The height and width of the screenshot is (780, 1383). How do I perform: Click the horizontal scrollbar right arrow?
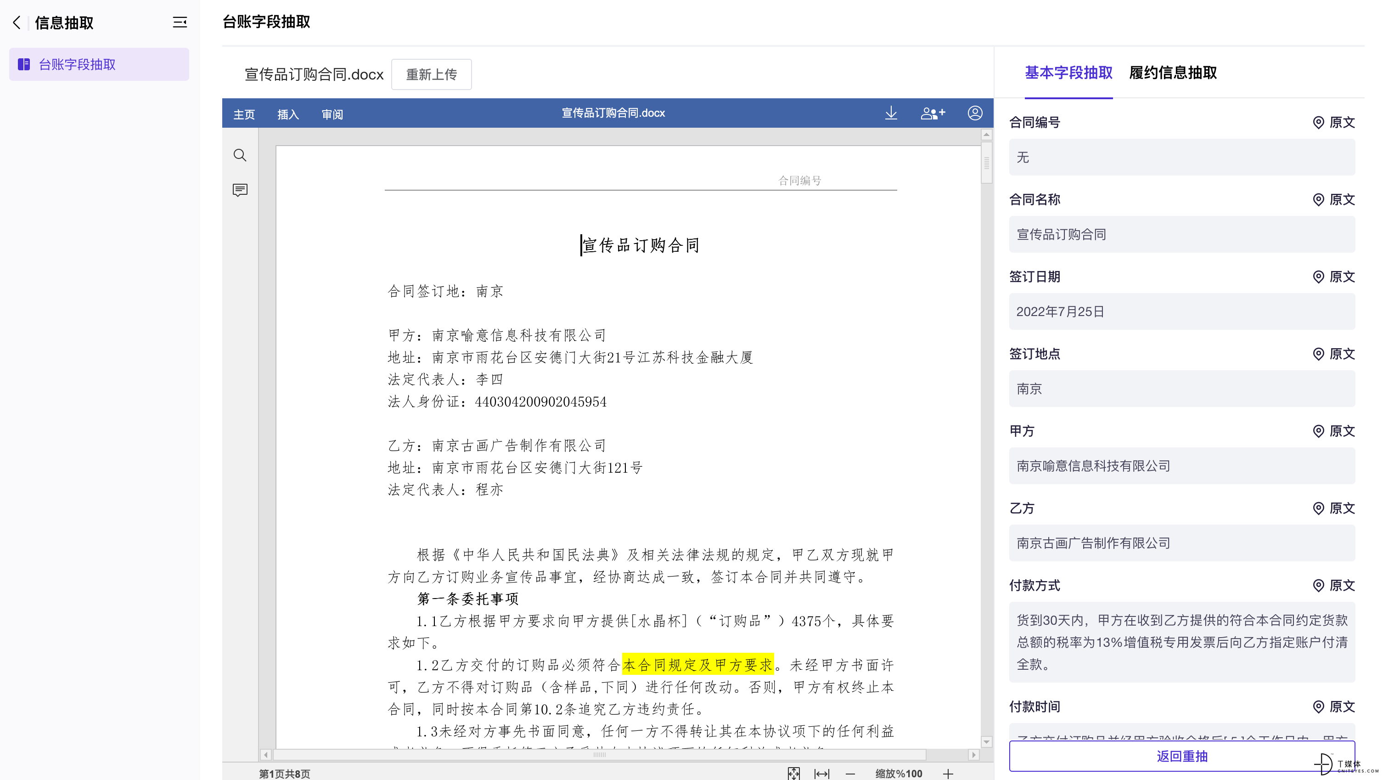(974, 755)
